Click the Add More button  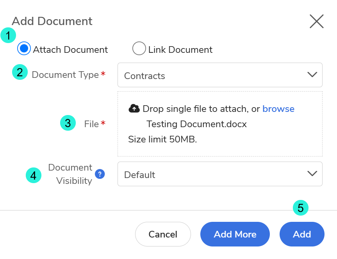coord(235,234)
